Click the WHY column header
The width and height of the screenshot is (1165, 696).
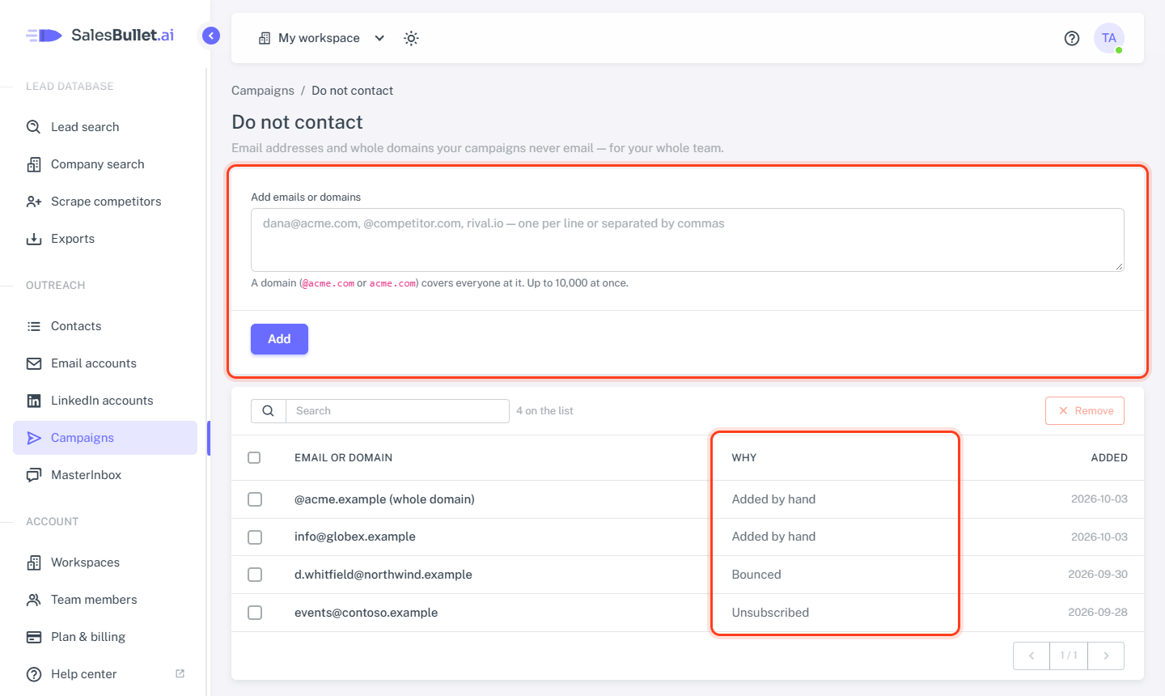point(744,457)
